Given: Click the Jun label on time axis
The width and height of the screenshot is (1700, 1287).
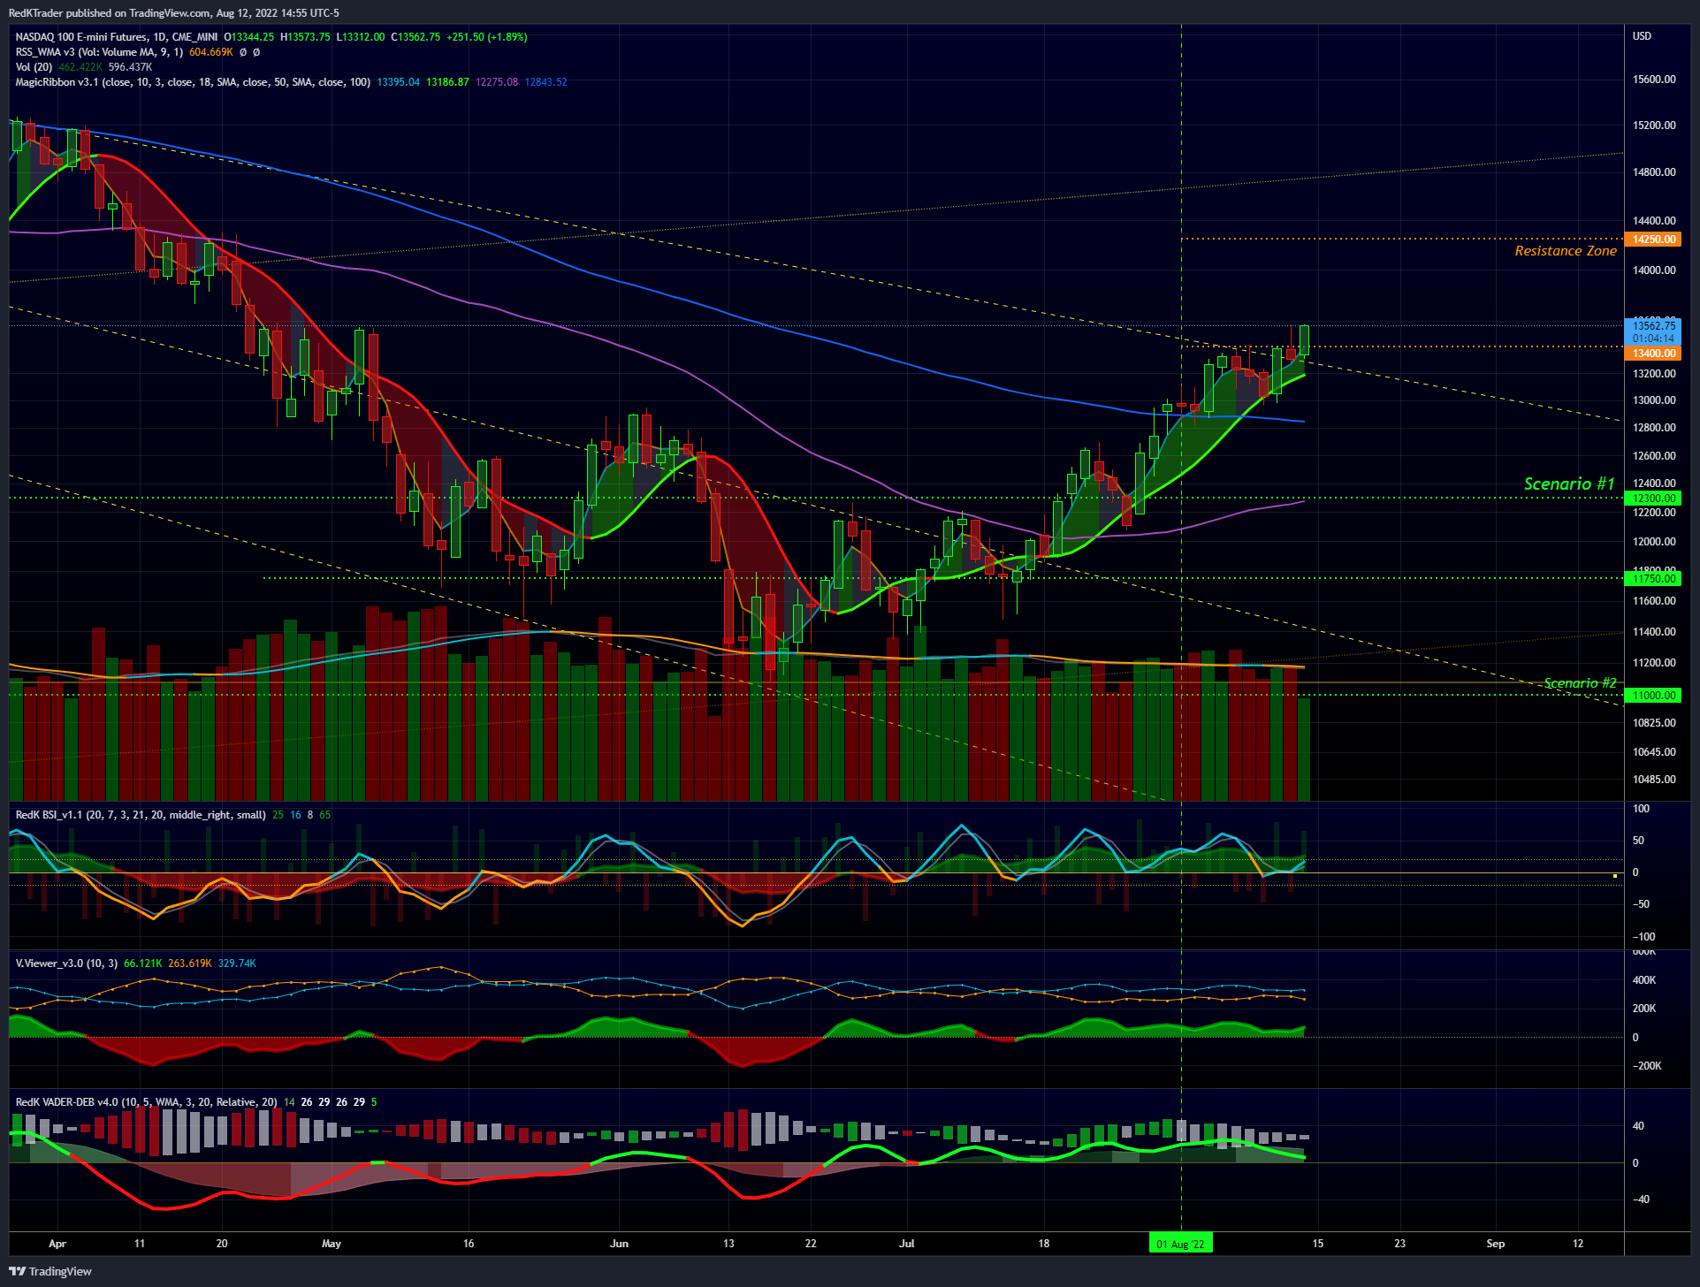Looking at the screenshot, I should tap(620, 1244).
